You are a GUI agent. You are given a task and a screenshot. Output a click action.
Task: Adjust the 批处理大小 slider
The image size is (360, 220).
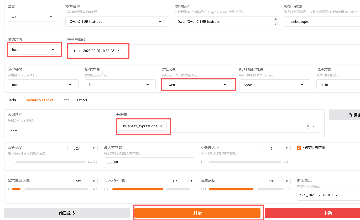point(243,162)
